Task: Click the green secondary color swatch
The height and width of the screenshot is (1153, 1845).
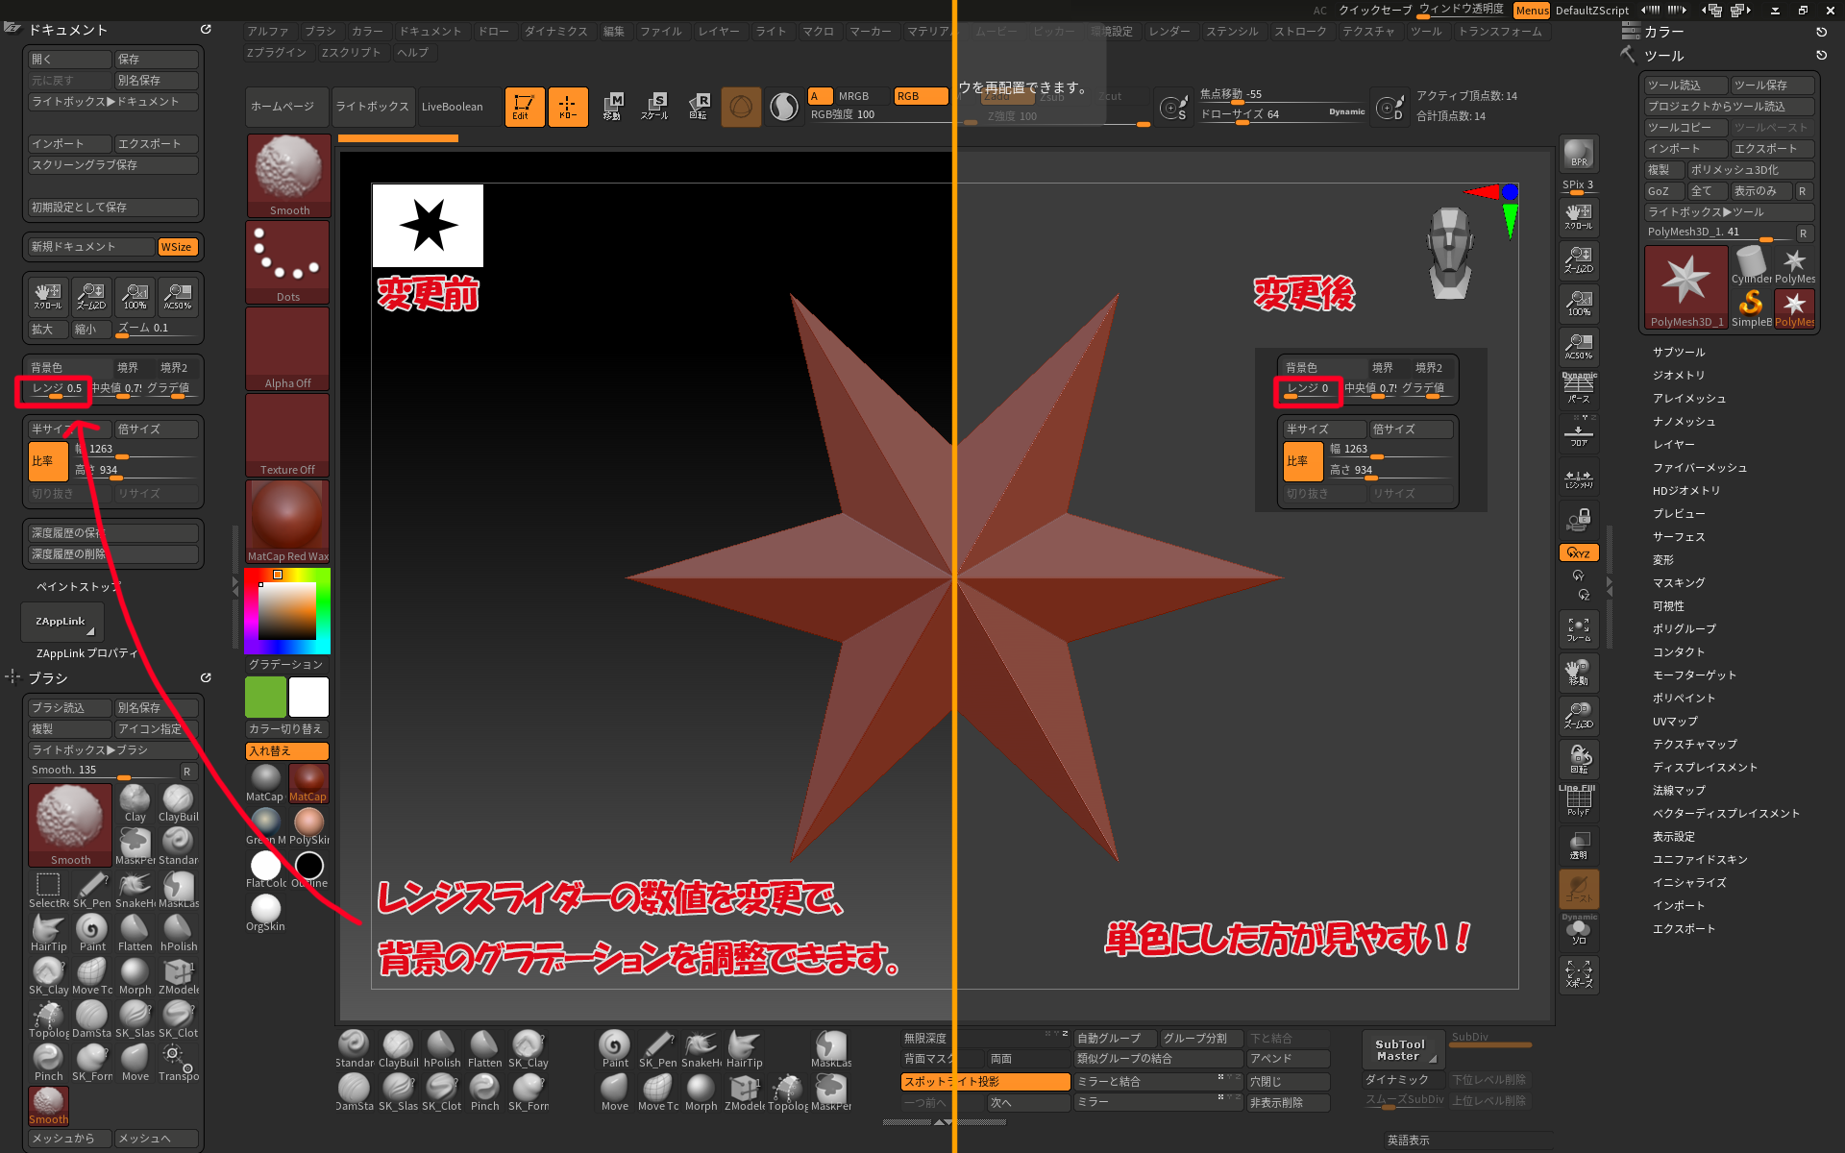Action: [266, 698]
